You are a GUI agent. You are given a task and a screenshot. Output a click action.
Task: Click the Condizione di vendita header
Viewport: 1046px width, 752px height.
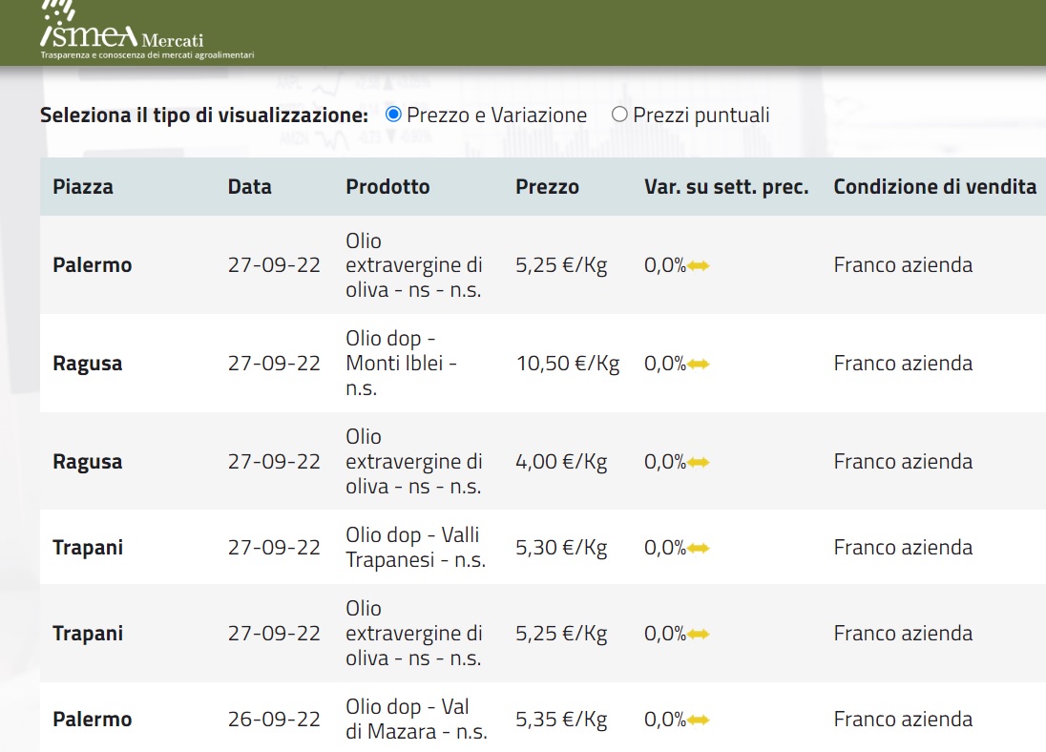[x=934, y=187]
